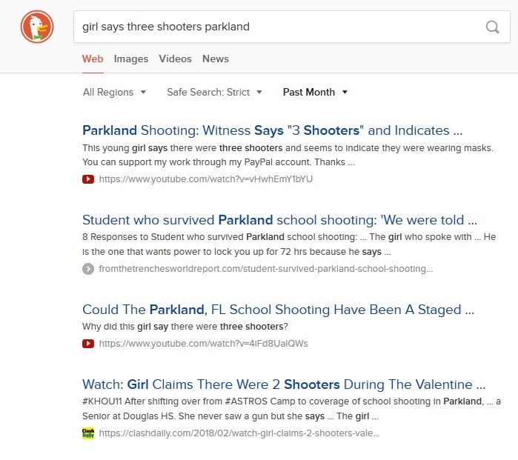Image resolution: width=518 pixels, height=460 pixels.
Task: Click the YouTube favicon beside watch?v=vHwhEmY1bYU
Action: [x=88, y=179]
